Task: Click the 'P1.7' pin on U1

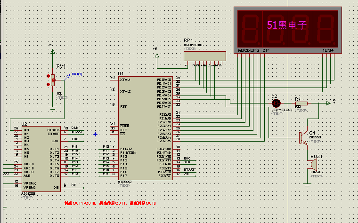Action: (123, 176)
